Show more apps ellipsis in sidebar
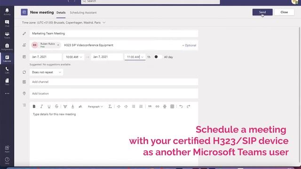This screenshot has height=169, width=301. coord(7,93)
